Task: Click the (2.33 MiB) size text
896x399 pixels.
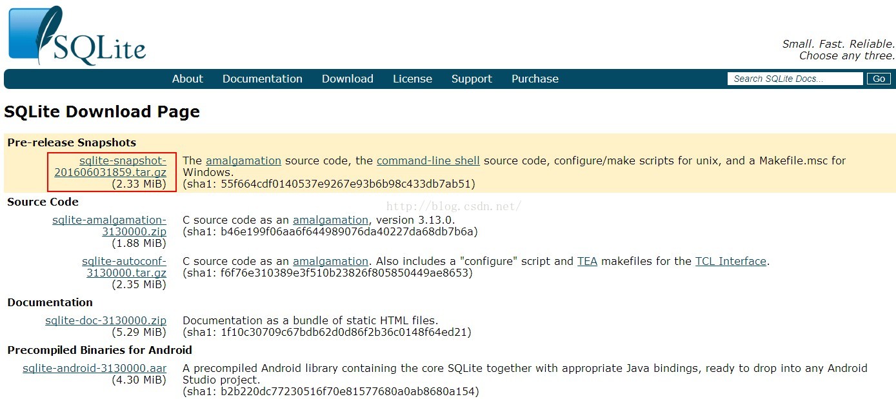Action: tap(139, 184)
